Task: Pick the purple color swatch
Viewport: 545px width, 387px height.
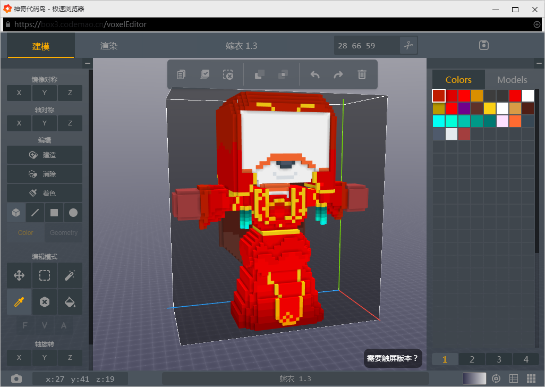Action: click(464, 108)
